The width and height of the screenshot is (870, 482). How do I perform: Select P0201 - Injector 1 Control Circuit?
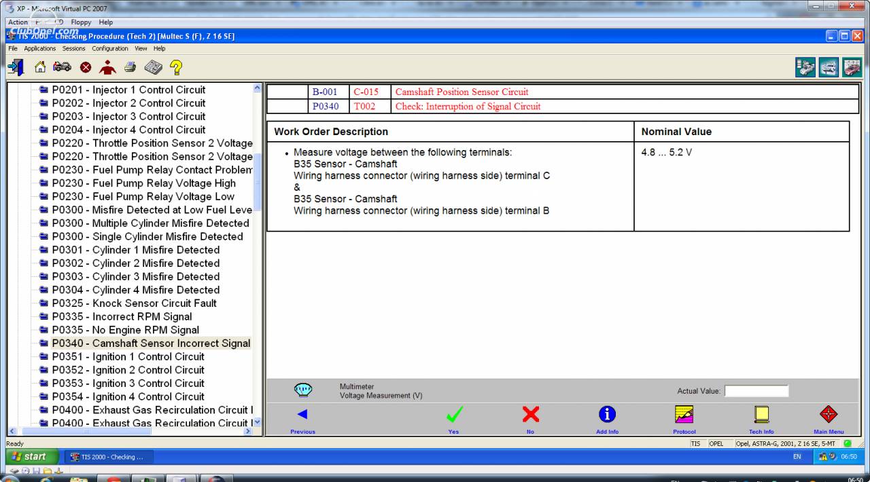pyautogui.click(x=128, y=90)
